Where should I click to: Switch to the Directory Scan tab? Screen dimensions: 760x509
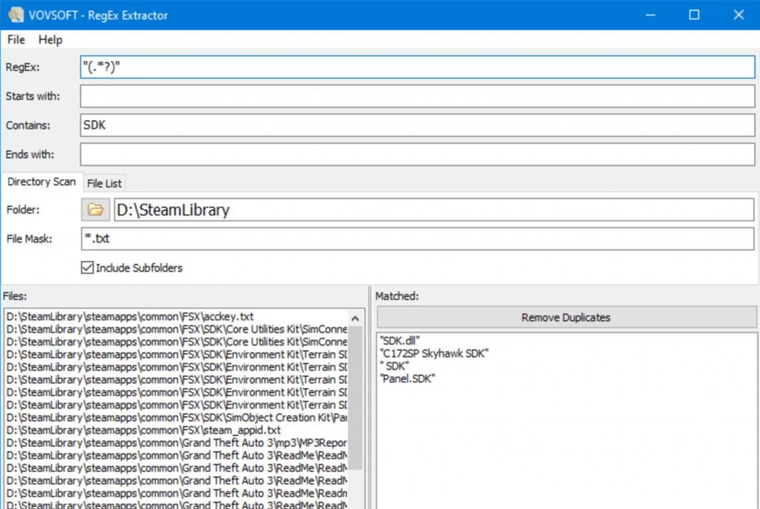tap(42, 182)
